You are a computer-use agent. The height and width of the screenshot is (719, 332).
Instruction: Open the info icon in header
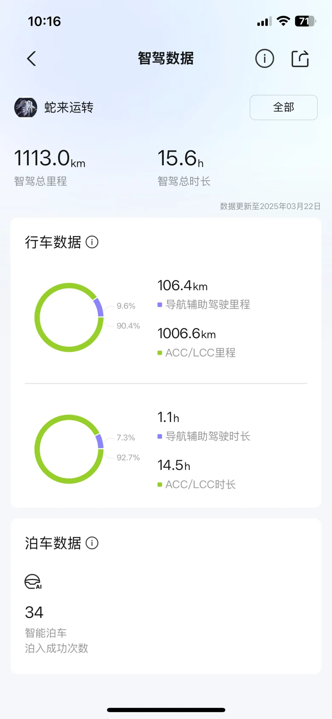pos(264,59)
